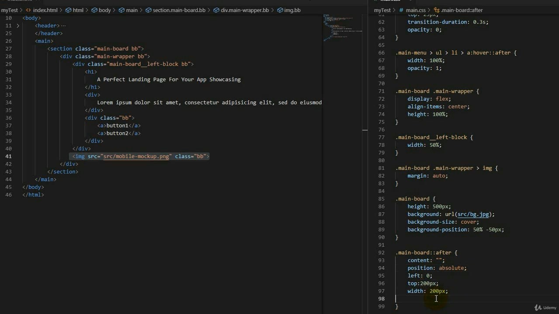Viewport: 559px width, 314px height.
Task: Click the minimap of the index.html editor
Action: (x=343, y=28)
